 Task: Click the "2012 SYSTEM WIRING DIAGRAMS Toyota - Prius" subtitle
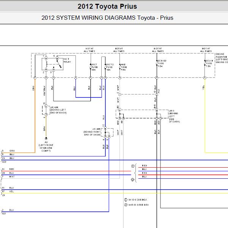coord(107,18)
